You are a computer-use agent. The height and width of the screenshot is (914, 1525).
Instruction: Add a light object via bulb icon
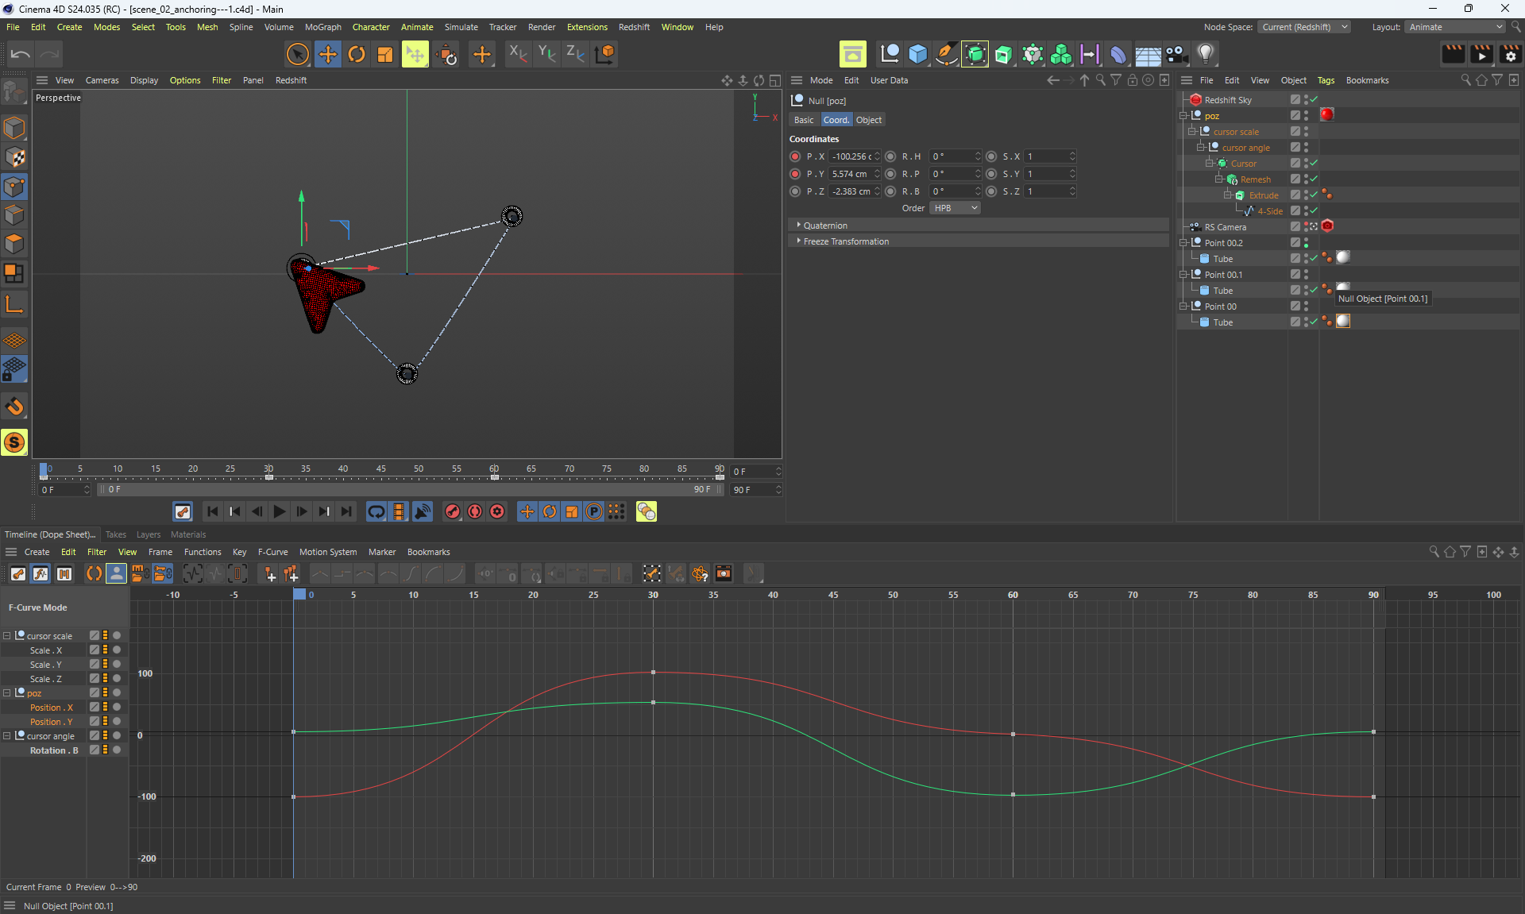[1206, 54]
